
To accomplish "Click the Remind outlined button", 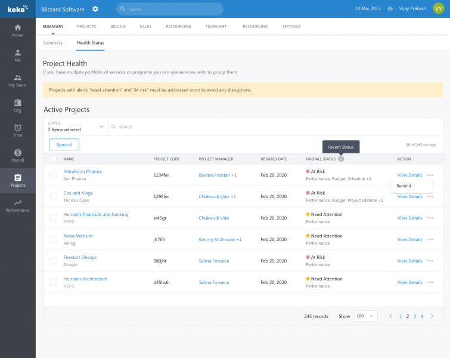I will point(64,144).
